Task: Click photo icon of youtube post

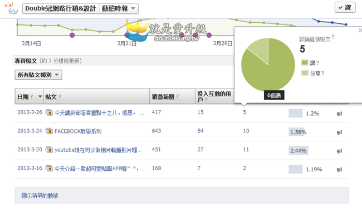Action: coord(49,150)
